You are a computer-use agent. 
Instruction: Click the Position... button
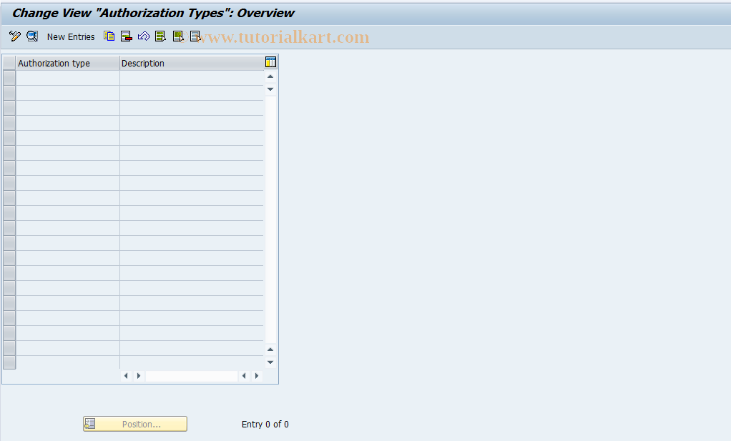(135, 424)
